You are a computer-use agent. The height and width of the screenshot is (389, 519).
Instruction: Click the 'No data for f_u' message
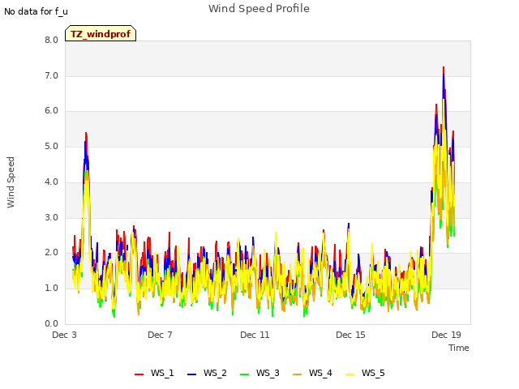pos(36,11)
